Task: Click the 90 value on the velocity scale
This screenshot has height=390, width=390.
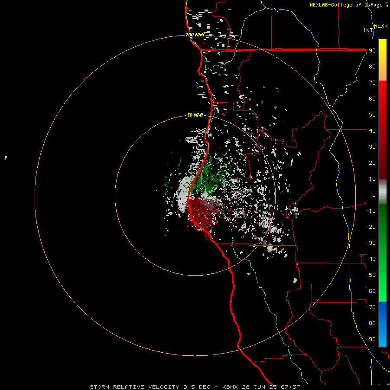Action: [x=372, y=51]
